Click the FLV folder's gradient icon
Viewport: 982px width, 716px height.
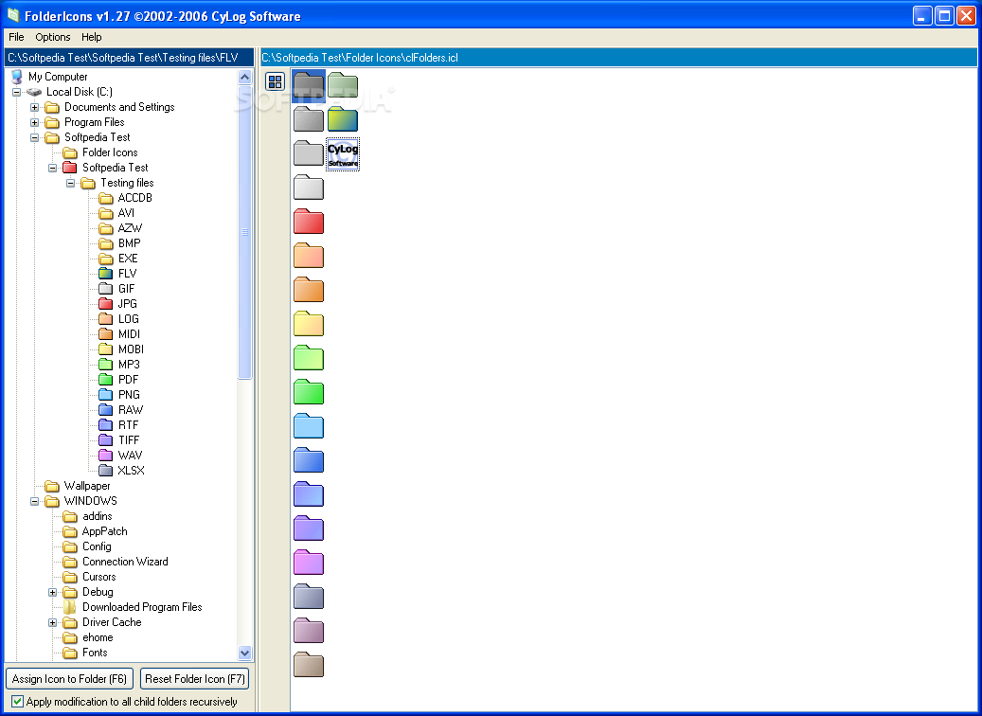106,273
